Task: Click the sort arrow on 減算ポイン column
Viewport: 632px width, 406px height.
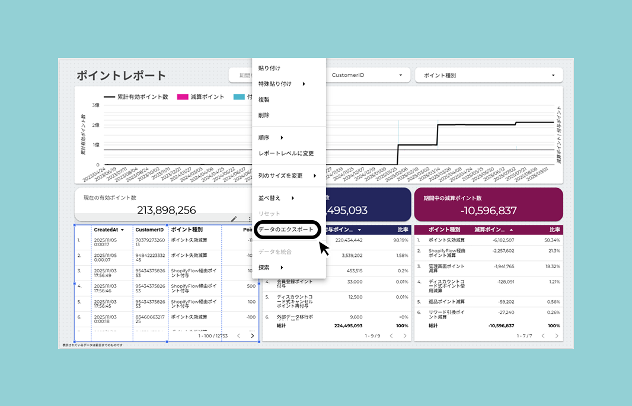Action: tap(511, 230)
